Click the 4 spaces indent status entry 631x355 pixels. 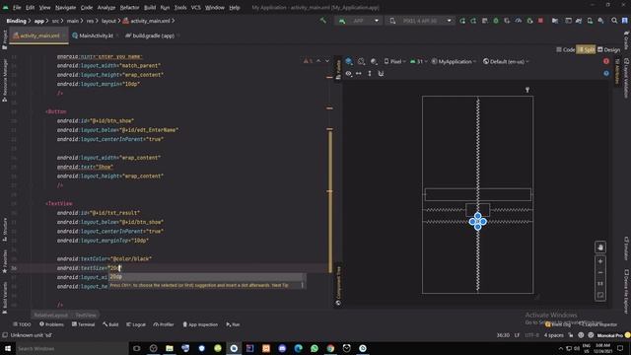(x=554, y=335)
